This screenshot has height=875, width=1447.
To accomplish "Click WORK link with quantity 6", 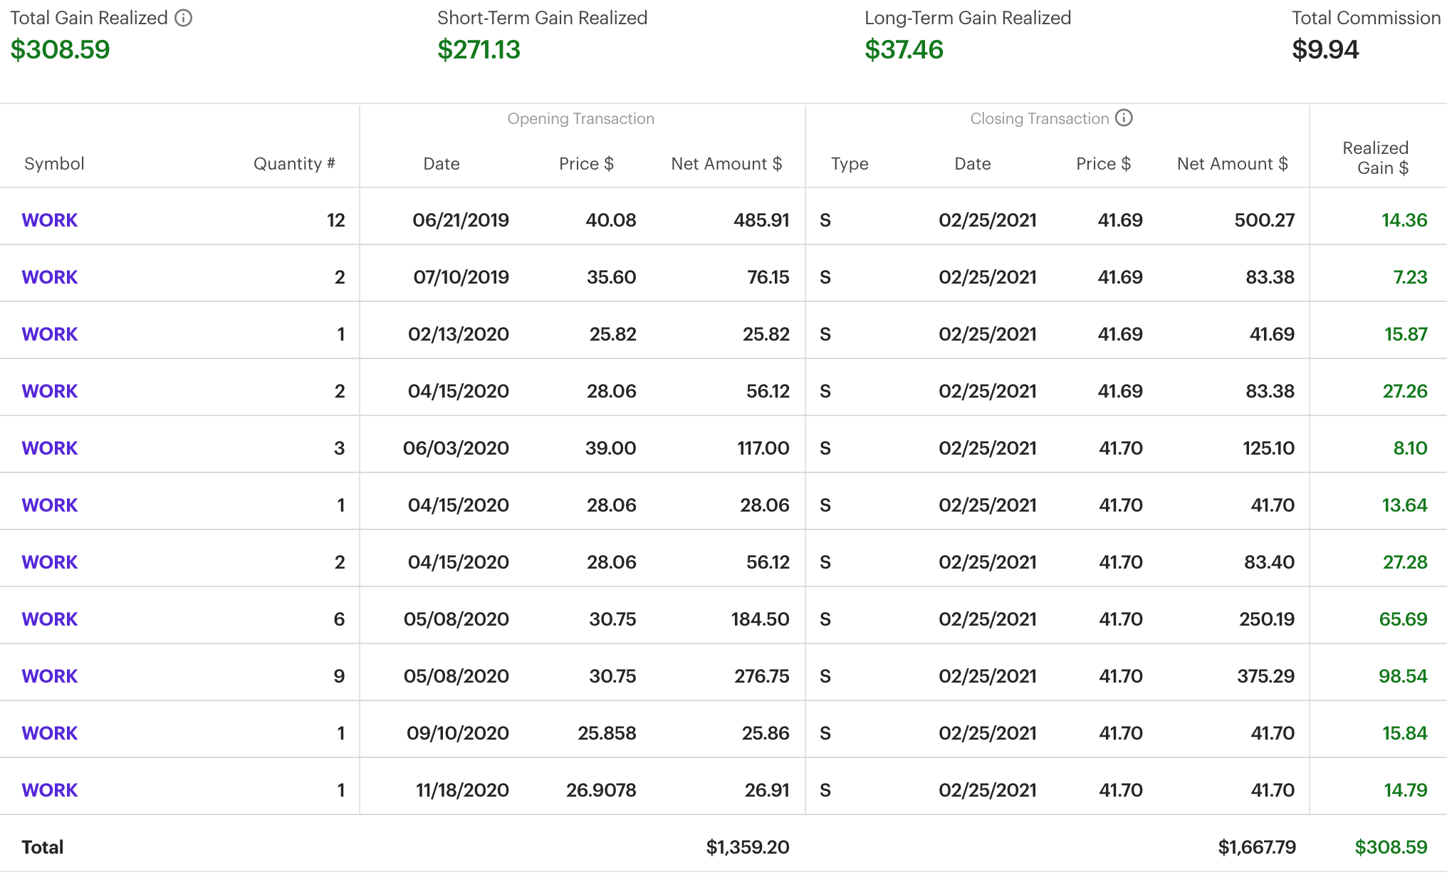I will [49, 619].
